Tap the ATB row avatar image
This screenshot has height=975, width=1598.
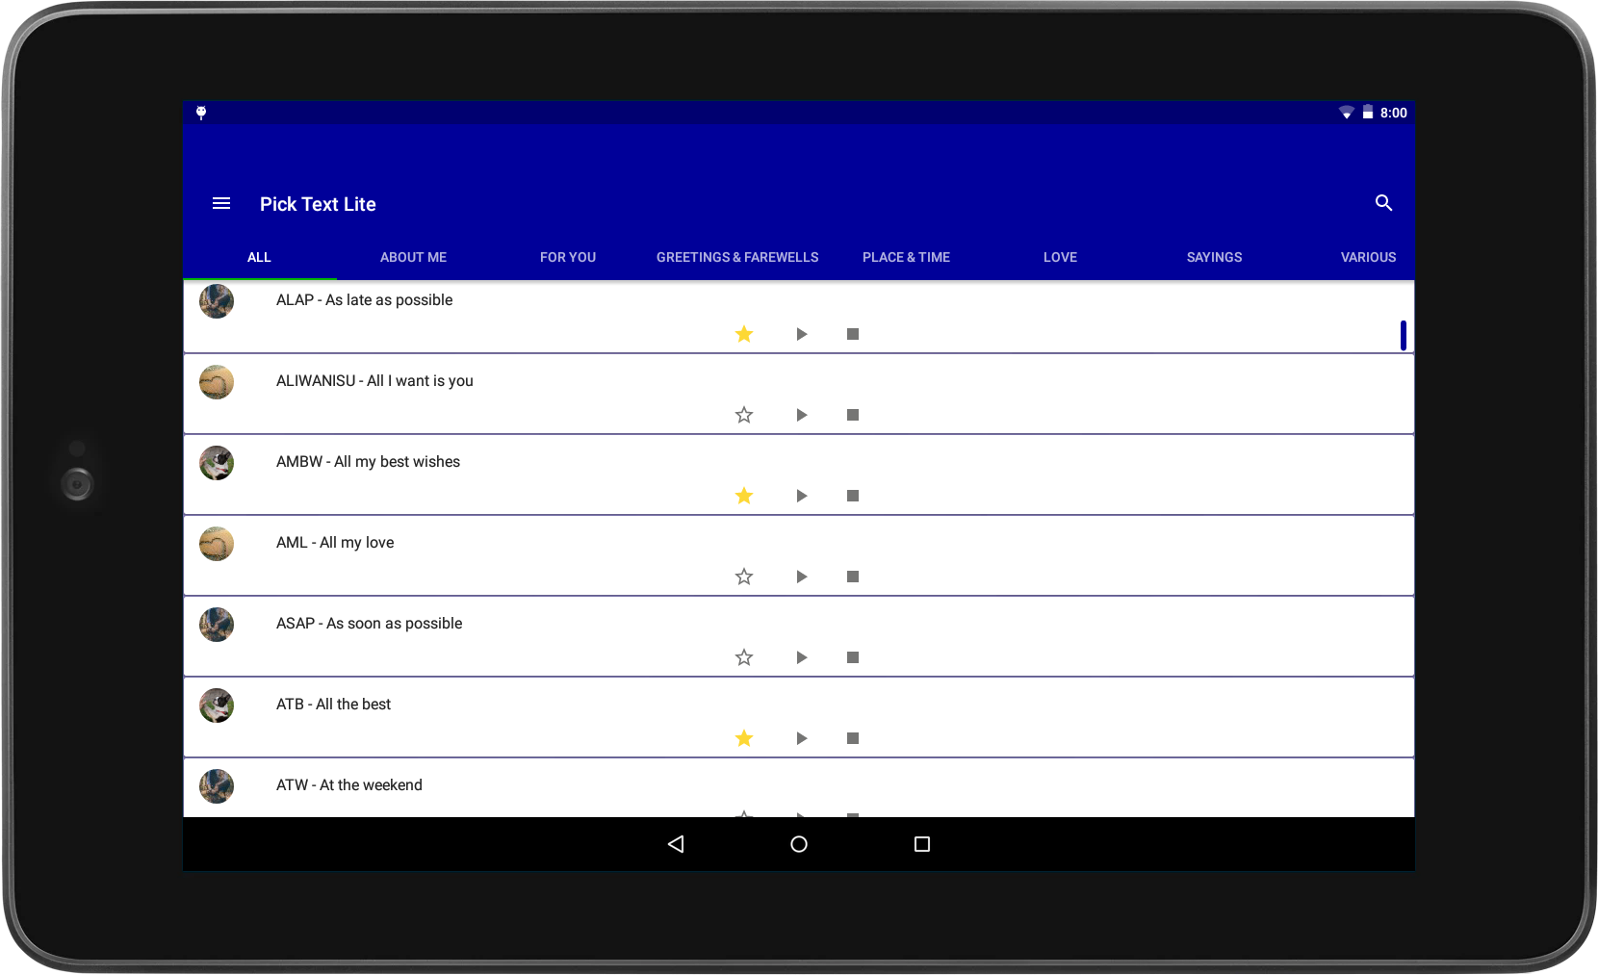(x=217, y=706)
